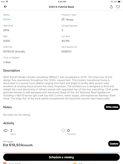
Task: Favorite listing with header heart icon
Action: tap(118, 7)
